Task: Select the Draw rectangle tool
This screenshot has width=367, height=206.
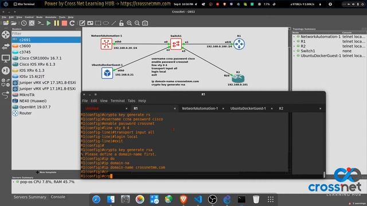Action: pyautogui.click(x=98, y=23)
